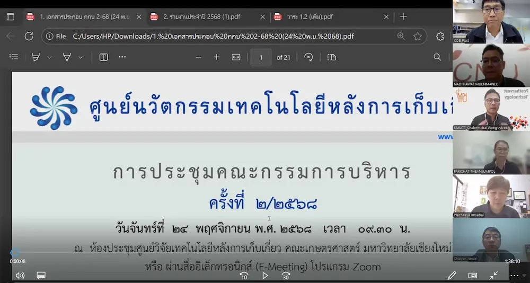This screenshot has height=283, width=530.
Task: Click the Wachiraya Imsabai participant tile
Action: [491, 197]
